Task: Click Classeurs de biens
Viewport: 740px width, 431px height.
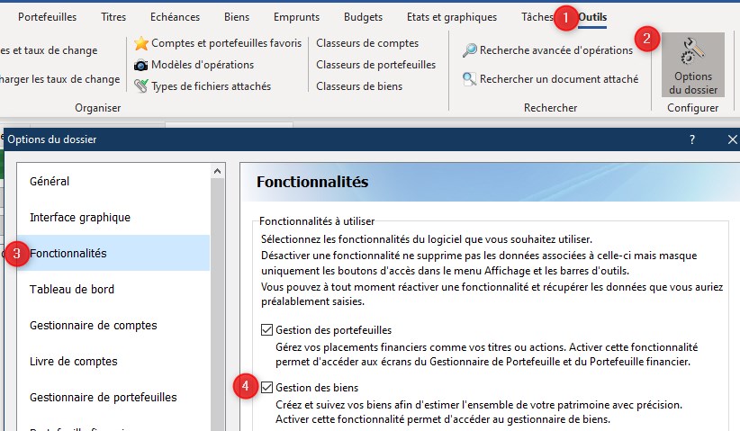Action: (359, 86)
